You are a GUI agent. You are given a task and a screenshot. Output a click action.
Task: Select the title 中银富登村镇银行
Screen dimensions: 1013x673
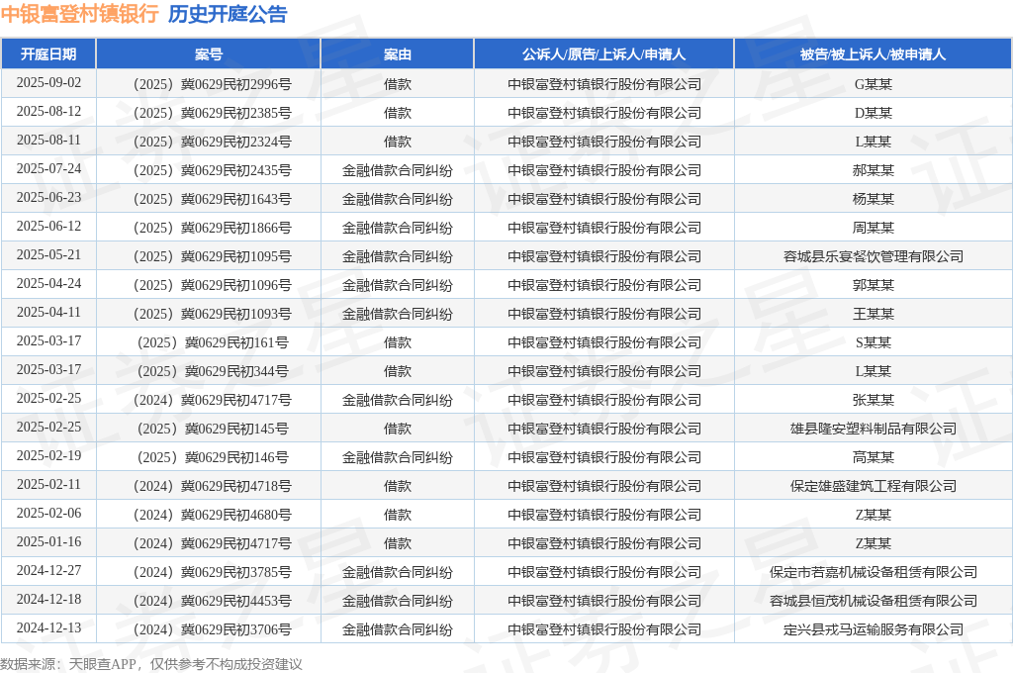point(79,14)
